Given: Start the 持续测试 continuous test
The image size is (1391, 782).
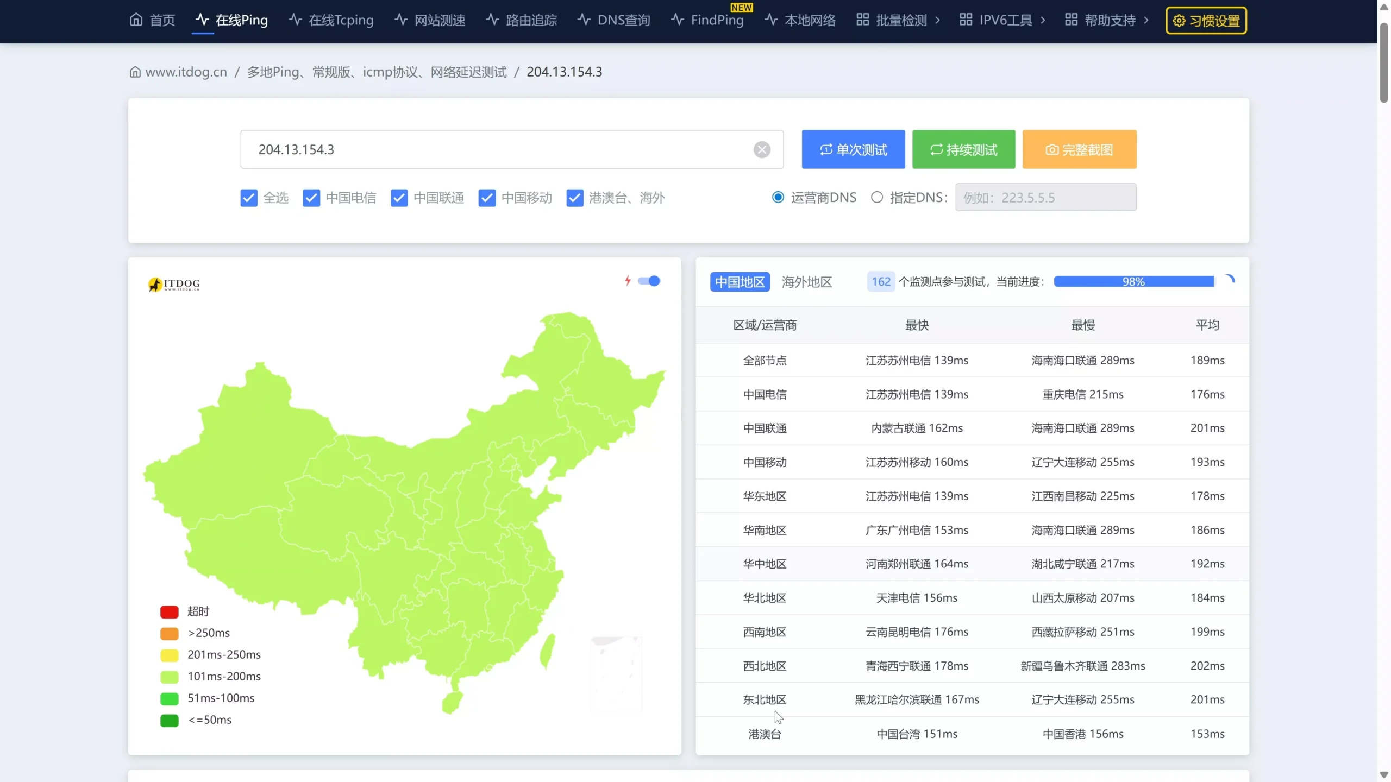Looking at the screenshot, I should point(963,149).
